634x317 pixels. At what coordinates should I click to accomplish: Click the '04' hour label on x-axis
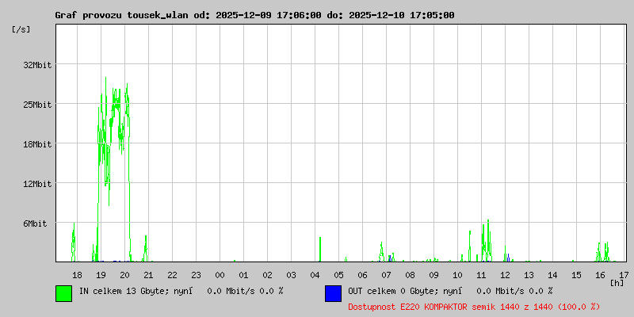pyautogui.click(x=315, y=275)
